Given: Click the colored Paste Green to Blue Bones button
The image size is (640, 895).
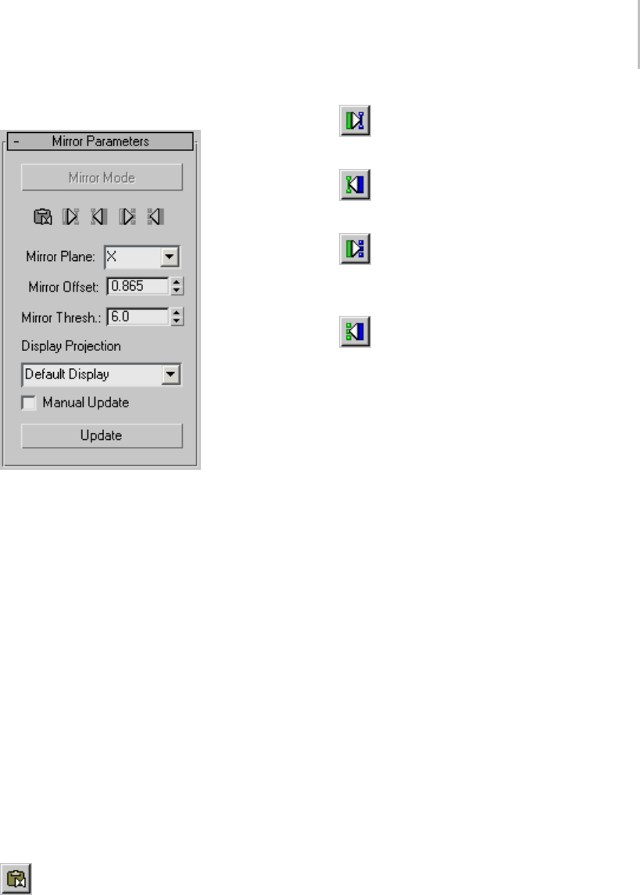Looking at the screenshot, I should click(x=355, y=120).
